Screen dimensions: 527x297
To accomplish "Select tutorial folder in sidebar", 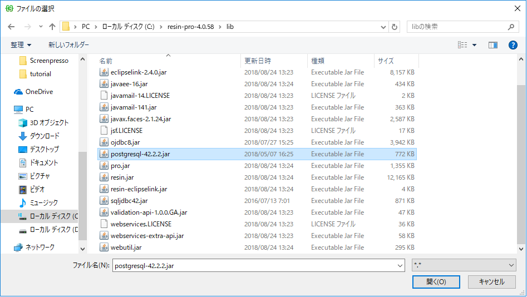I will 35,74.
